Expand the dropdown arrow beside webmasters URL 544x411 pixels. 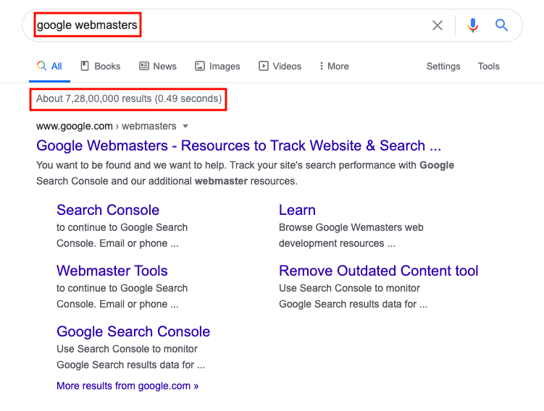coord(185,126)
